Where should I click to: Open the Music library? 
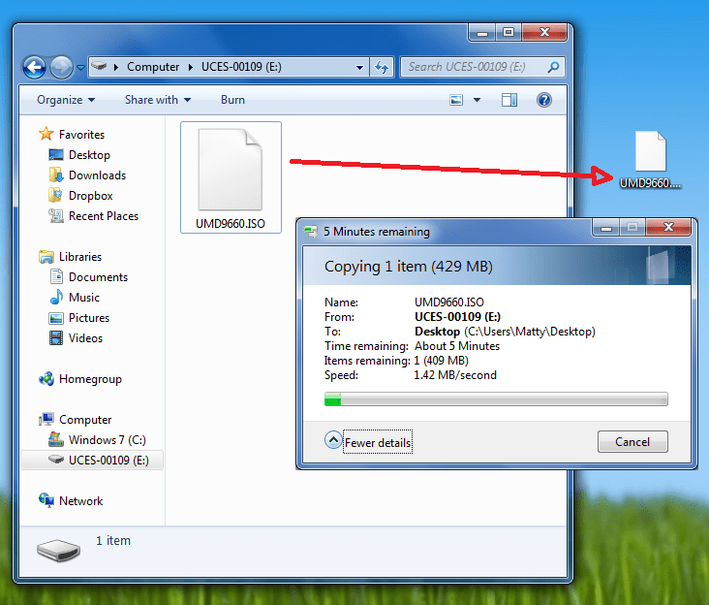tap(84, 298)
